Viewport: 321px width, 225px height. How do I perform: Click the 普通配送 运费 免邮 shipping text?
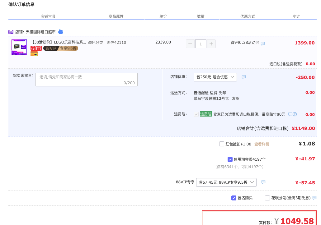[210, 93]
